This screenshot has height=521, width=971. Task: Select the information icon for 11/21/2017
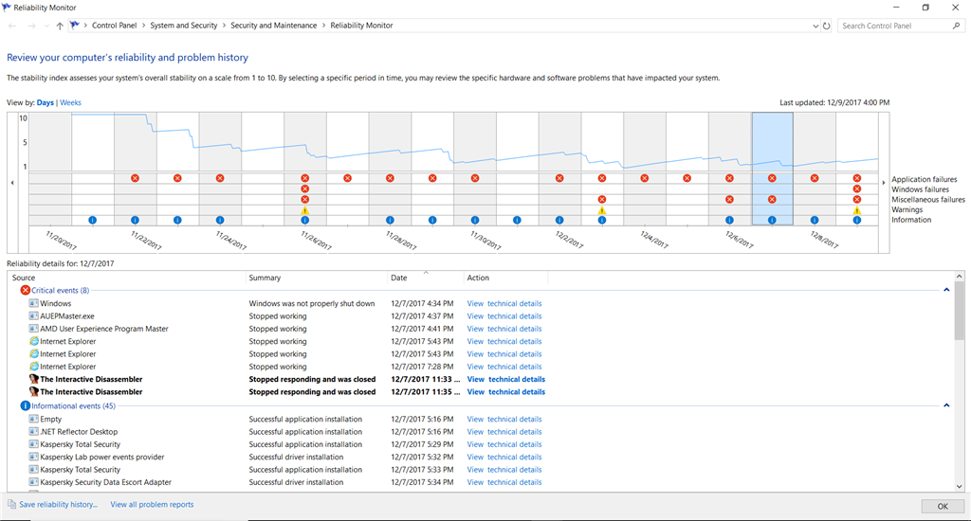pos(92,220)
